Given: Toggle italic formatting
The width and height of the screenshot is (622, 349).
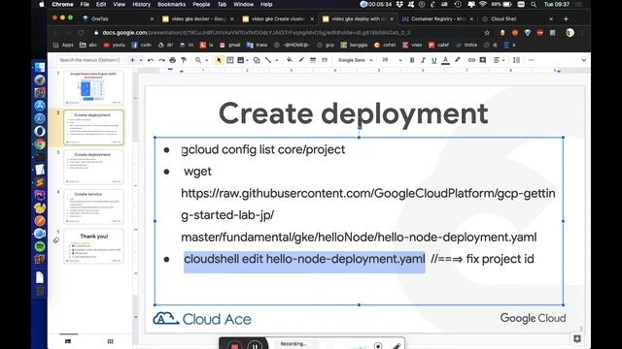Looking at the screenshot, I should [424, 60].
